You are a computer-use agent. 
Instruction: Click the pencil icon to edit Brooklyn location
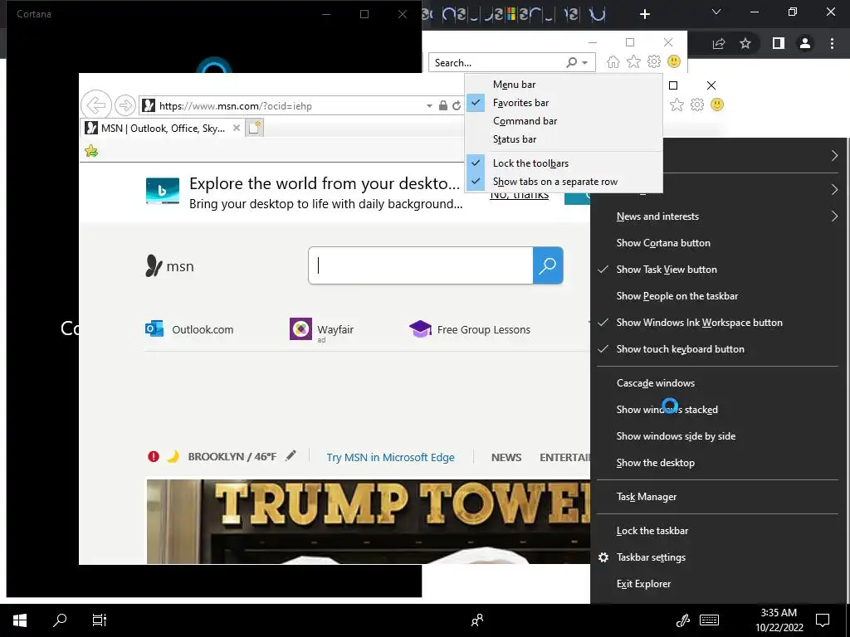click(x=291, y=456)
